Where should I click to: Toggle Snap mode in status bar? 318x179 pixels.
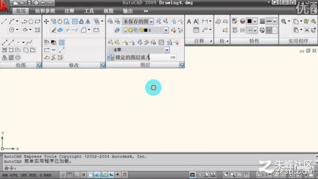click(62, 175)
